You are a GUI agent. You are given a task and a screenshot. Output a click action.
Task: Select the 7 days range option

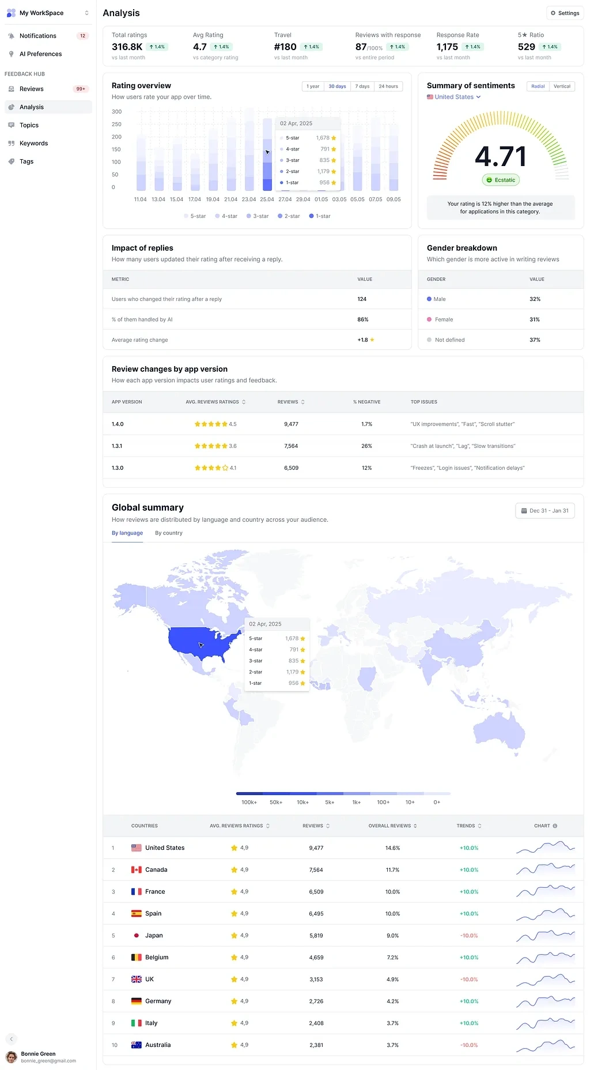point(362,86)
